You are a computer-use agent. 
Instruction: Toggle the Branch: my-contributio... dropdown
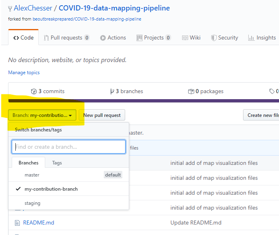[x=42, y=115]
